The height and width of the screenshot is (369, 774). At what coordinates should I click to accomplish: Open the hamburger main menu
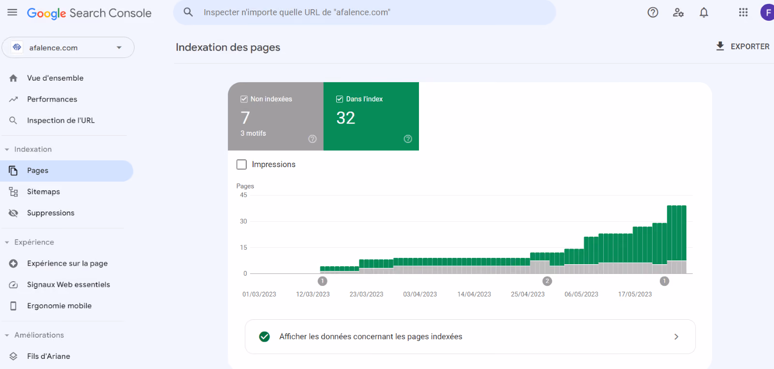click(x=13, y=13)
